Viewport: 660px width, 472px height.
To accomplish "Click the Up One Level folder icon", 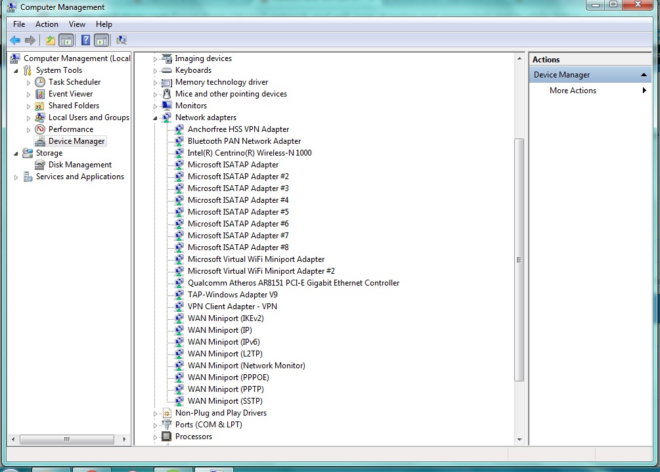I will 51,41.
